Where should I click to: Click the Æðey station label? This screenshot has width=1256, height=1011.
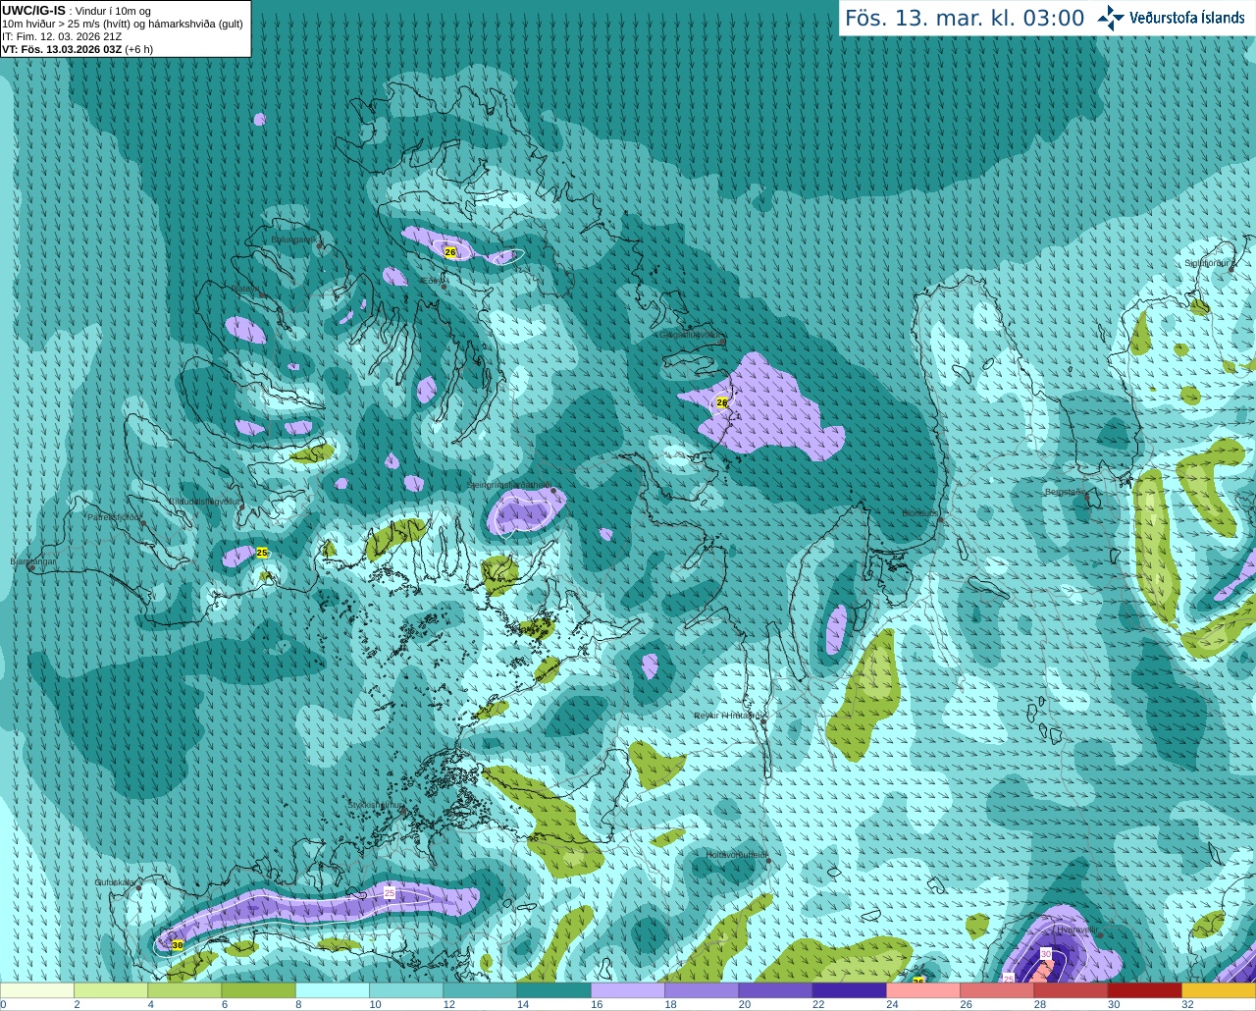[x=432, y=281]
